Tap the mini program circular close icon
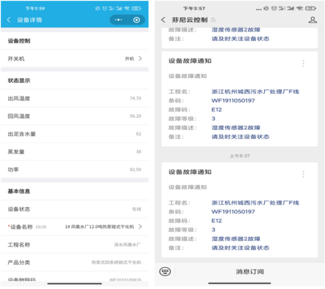This screenshot has height=289, width=325. [x=137, y=20]
